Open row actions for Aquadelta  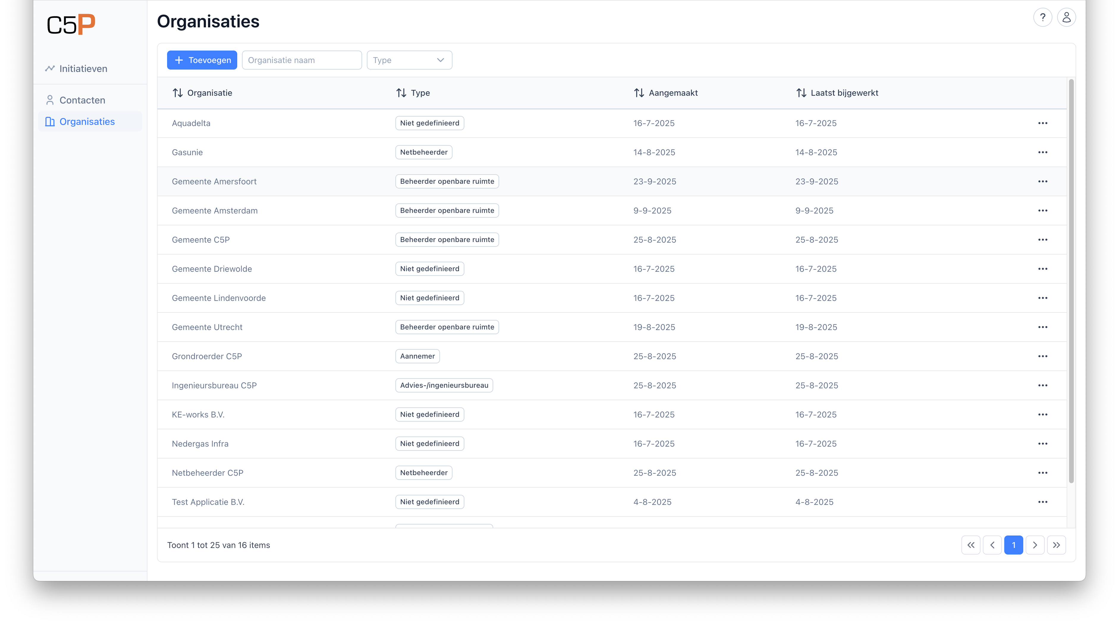1043,123
